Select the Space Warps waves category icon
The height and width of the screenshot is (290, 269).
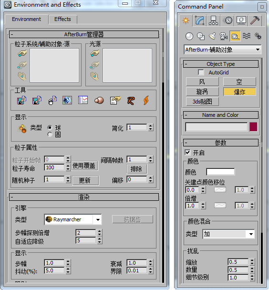click(247, 36)
